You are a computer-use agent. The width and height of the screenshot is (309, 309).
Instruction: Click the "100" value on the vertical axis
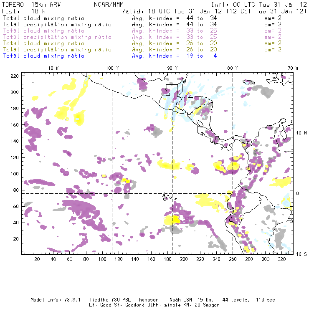click(x=15, y=174)
